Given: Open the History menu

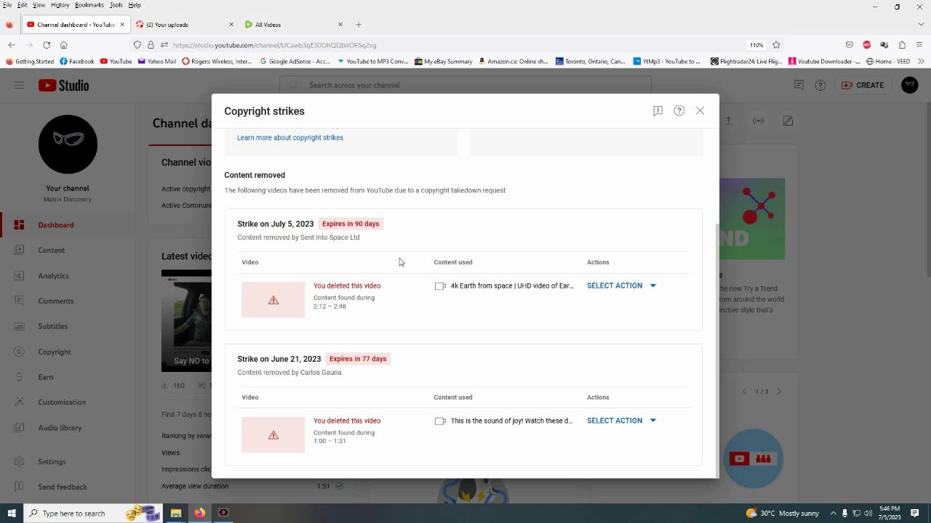Looking at the screenshot, I should pyautogui.click(x=60, y=5).
